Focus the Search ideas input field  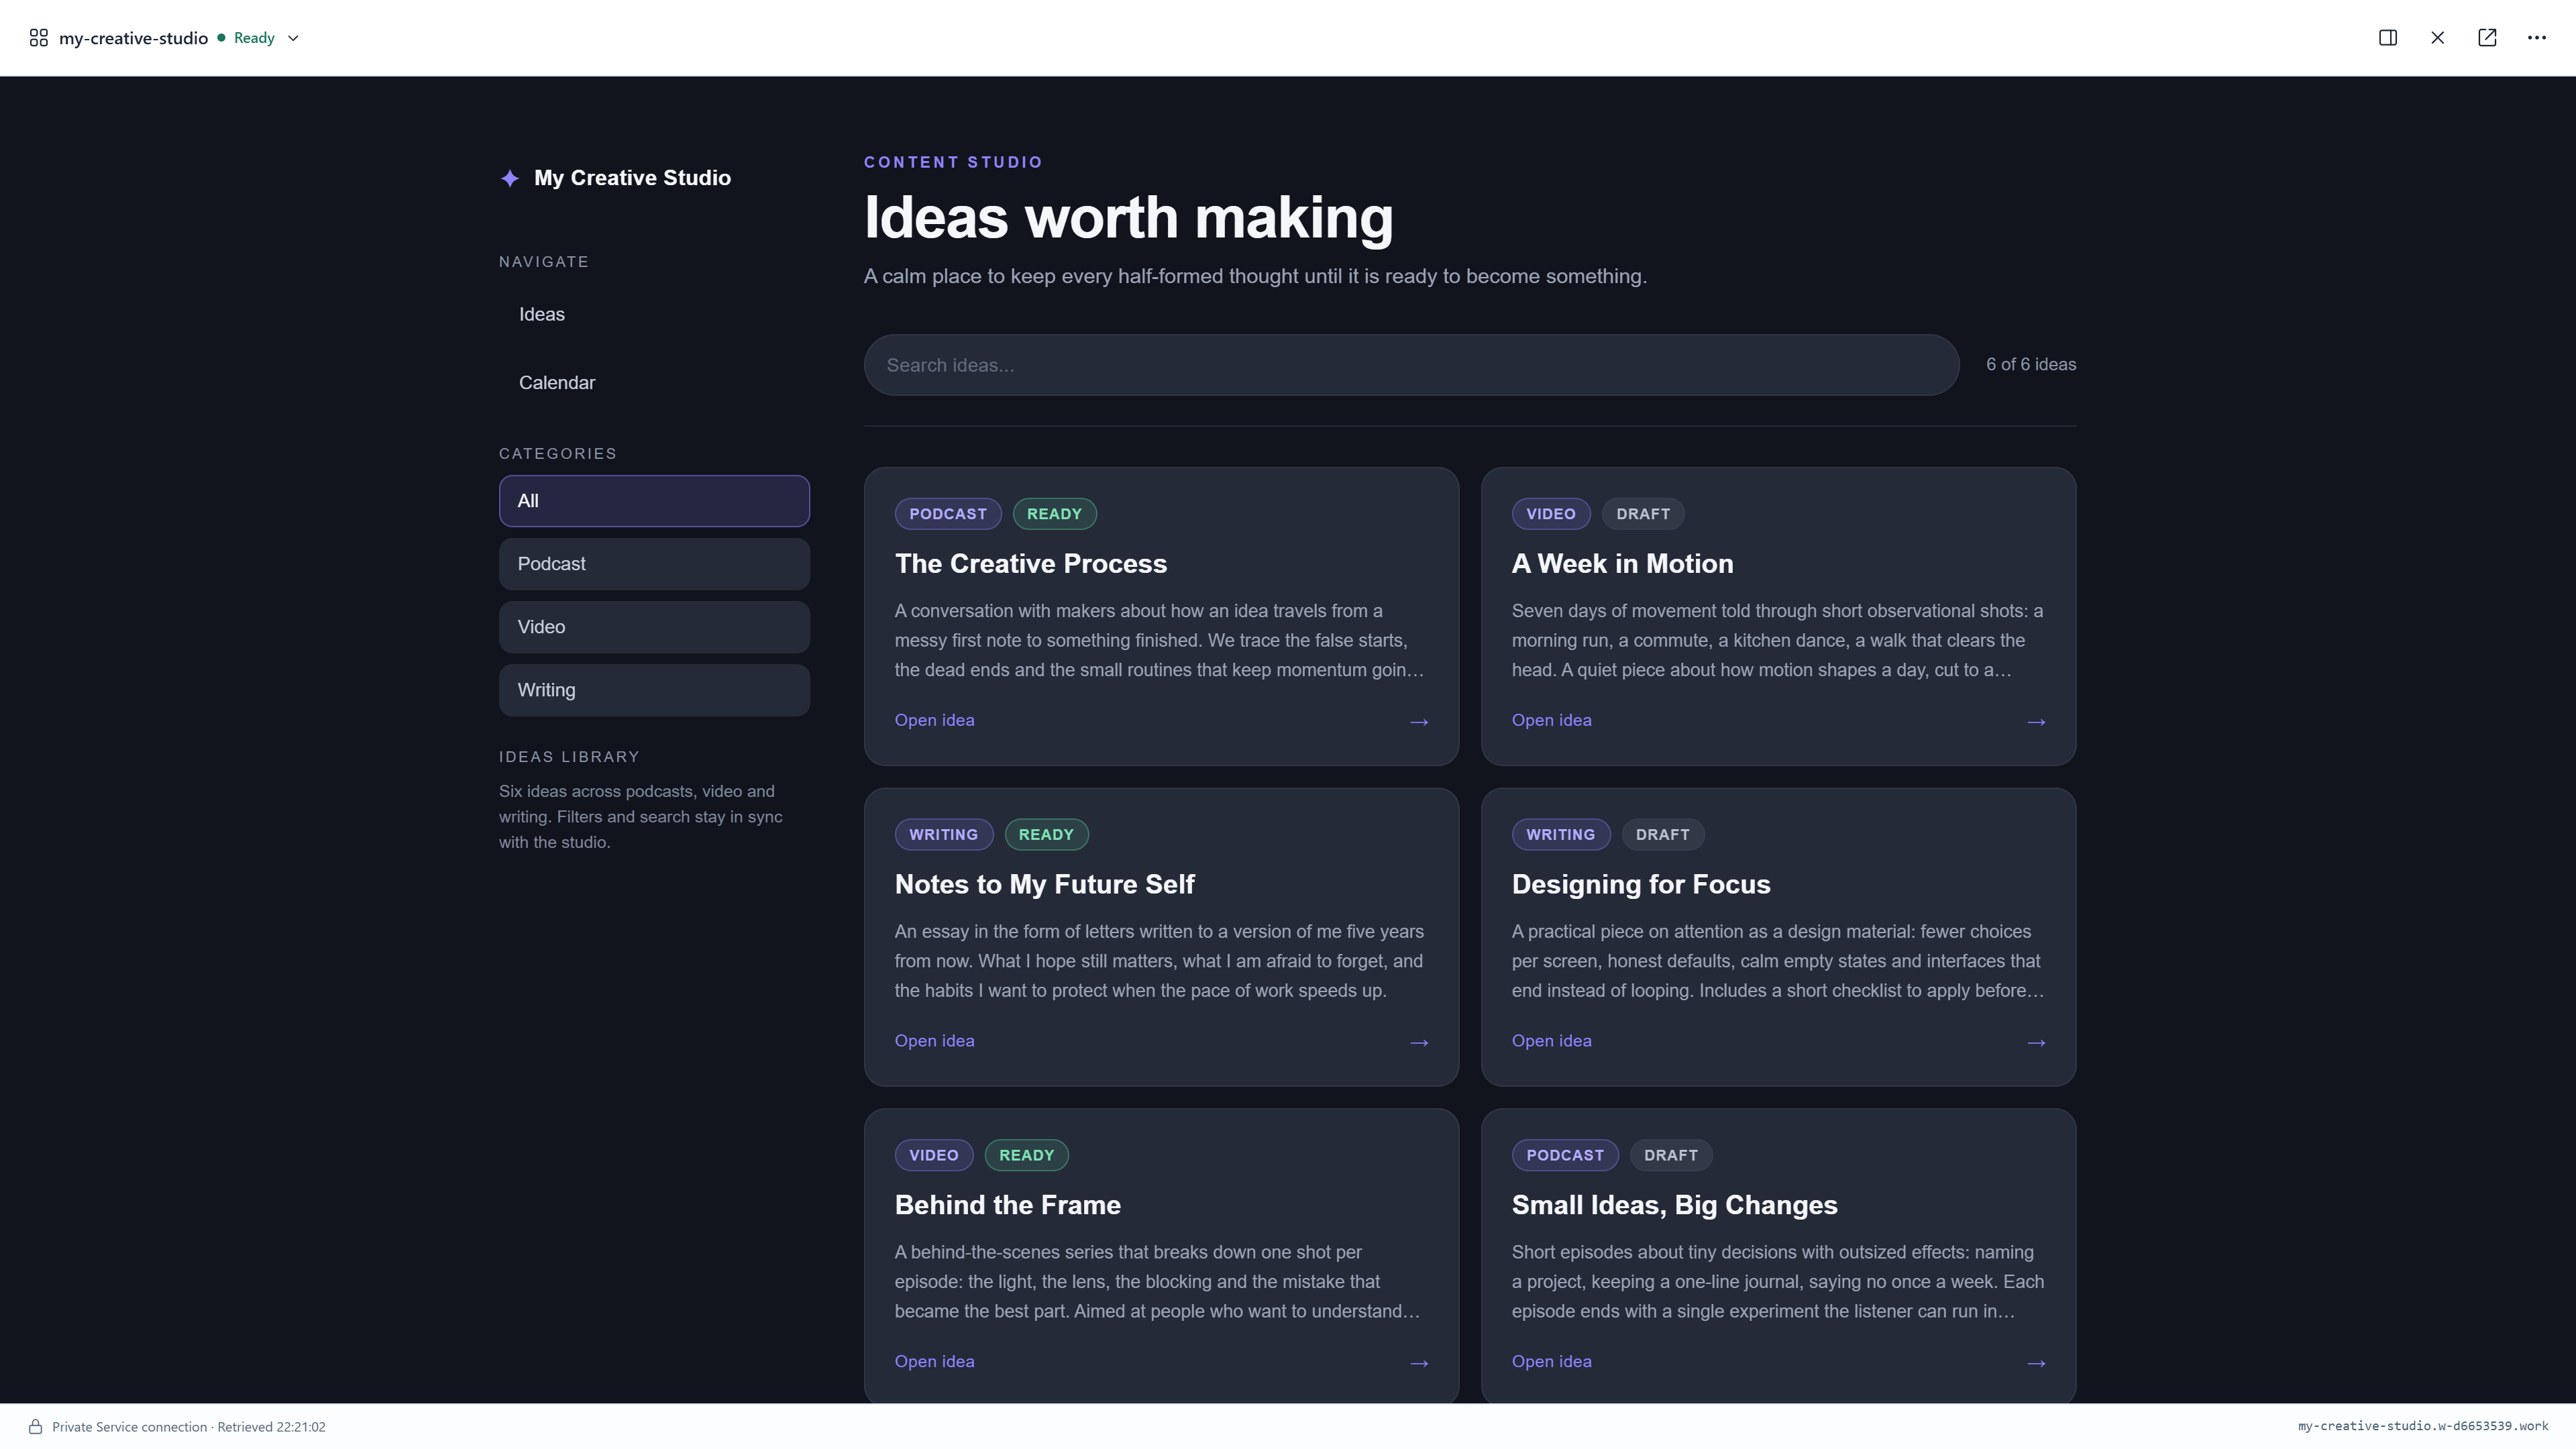[1411, 365]
